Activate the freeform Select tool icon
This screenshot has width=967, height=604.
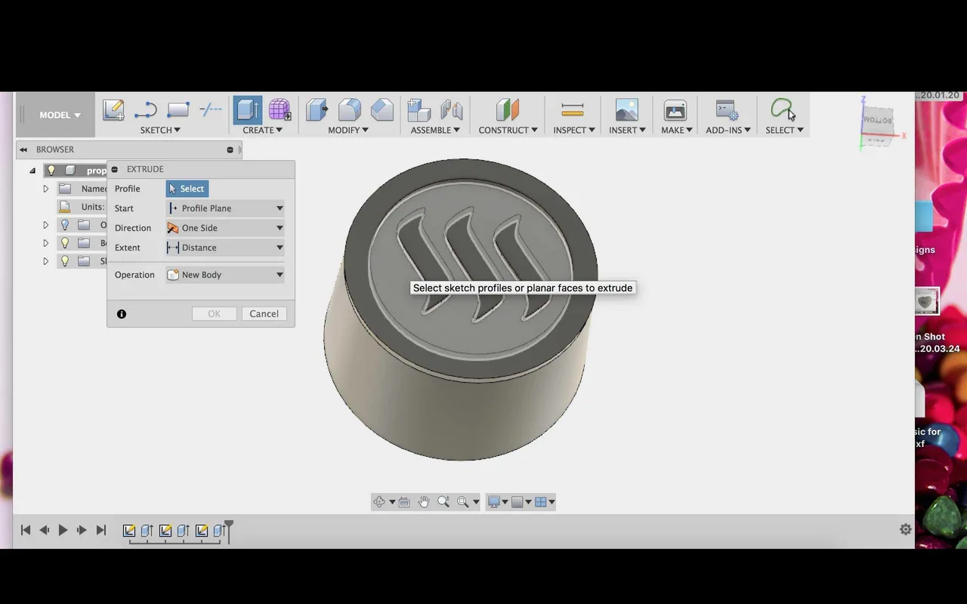click(783, 110)
